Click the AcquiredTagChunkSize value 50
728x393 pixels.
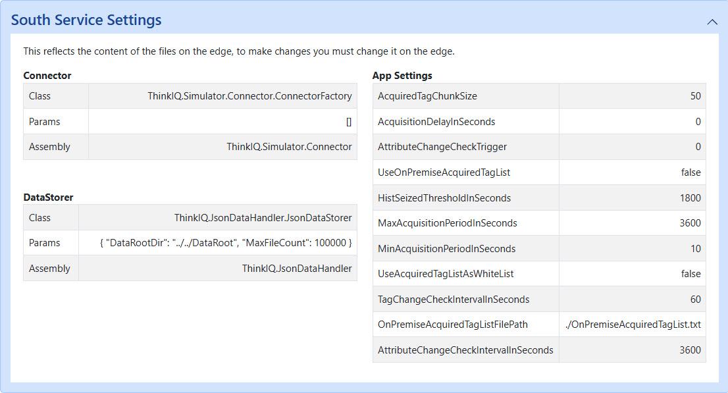(695, 96)
